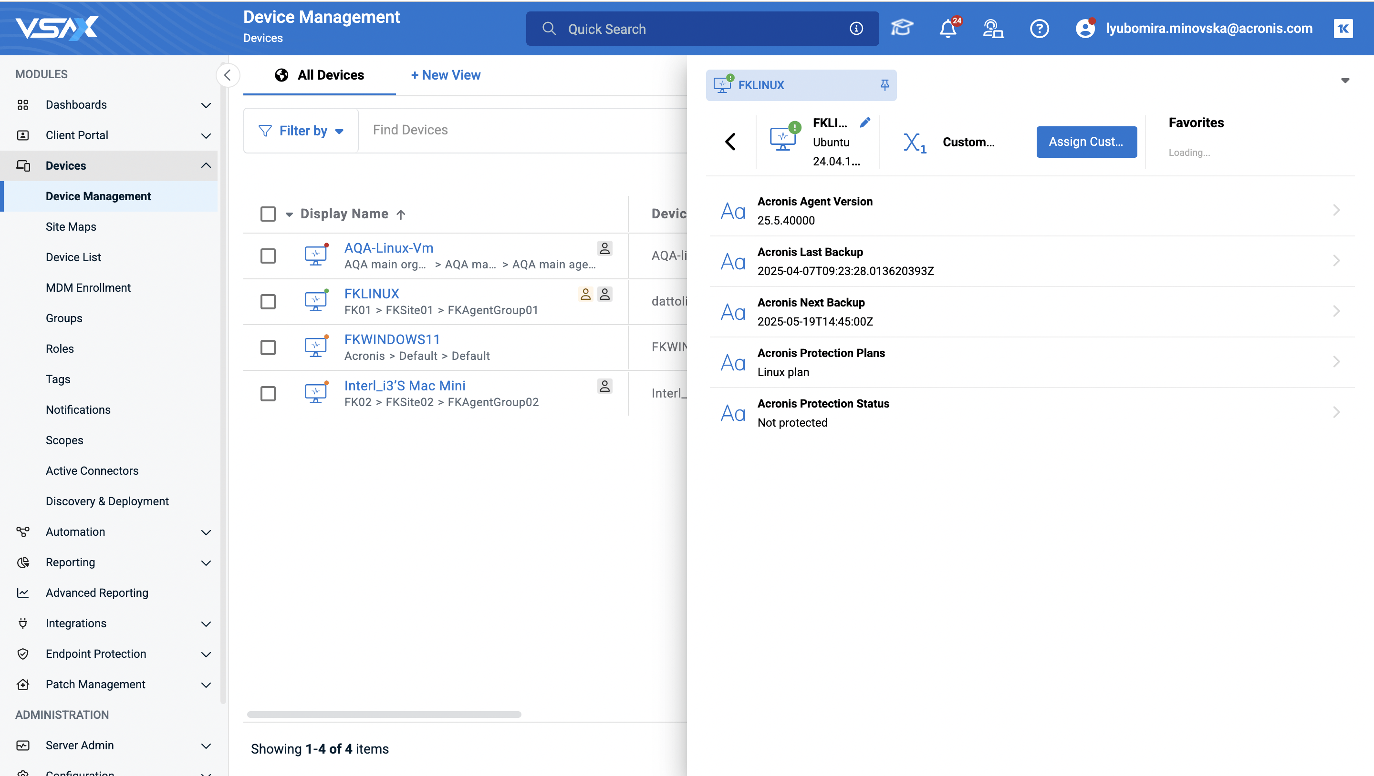This screenshot has height=776, width=1374.
Task: Open Active Connectors menu item
Action: point(92,470)
